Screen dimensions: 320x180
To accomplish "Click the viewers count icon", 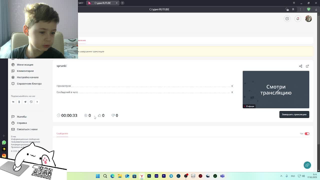I will [x=86, y=115].
